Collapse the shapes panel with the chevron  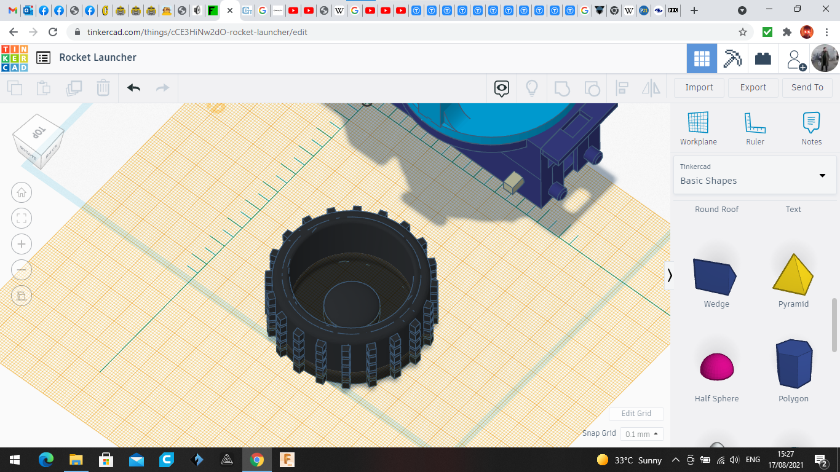click(x=670, y=275)
